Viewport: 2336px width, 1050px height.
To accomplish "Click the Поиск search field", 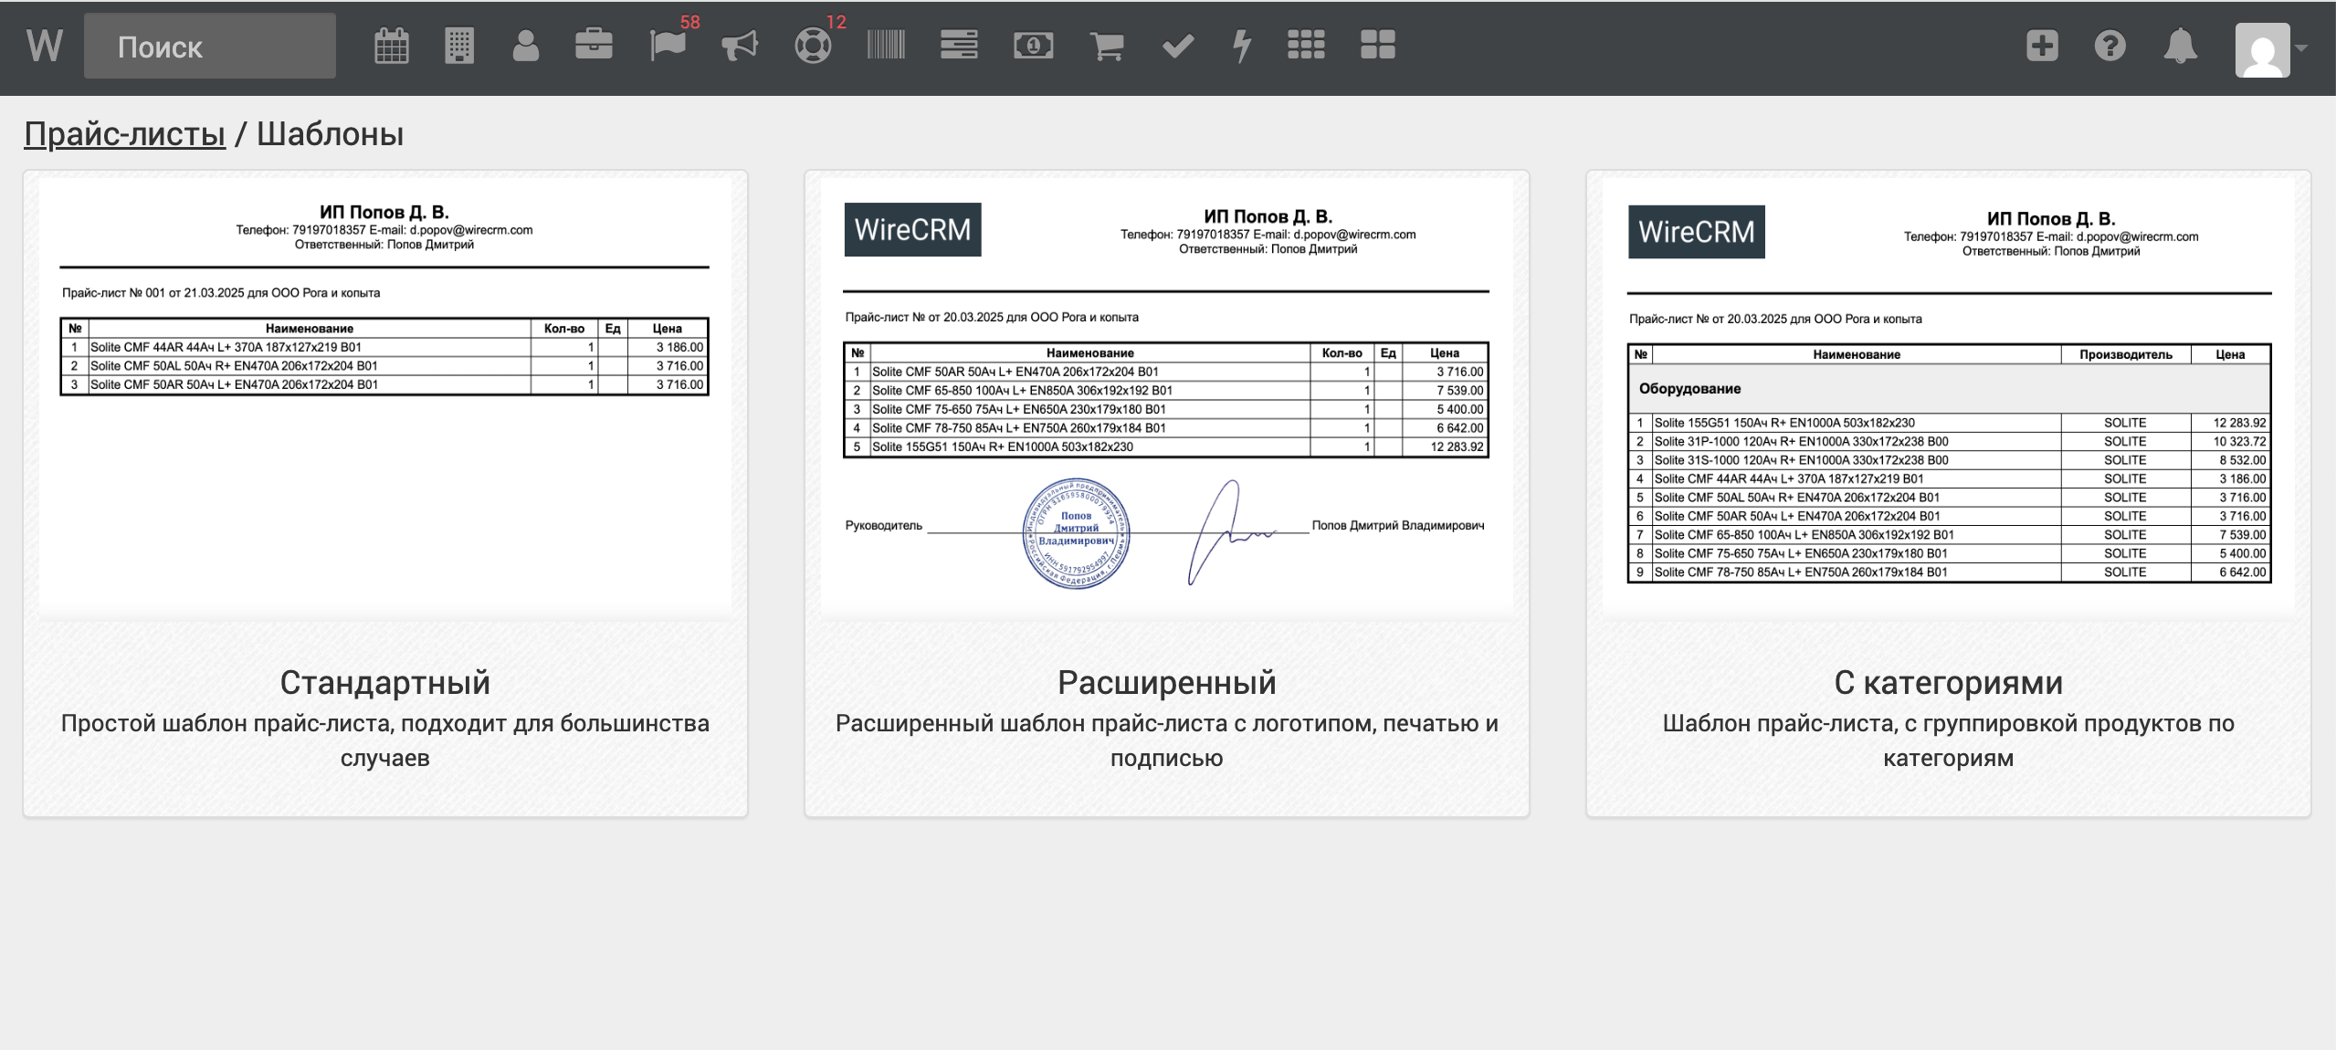I will click(x=210, y=47).
